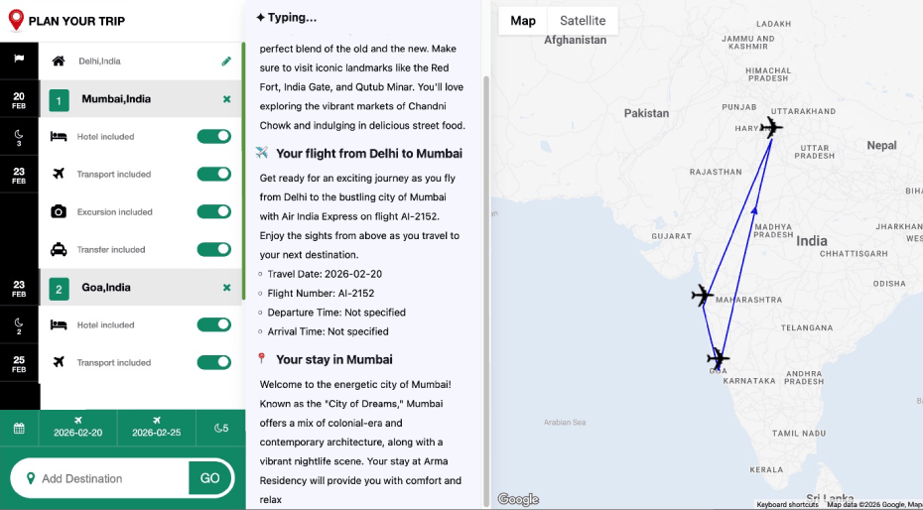Remove Goa,India destination with the X icon
923x510 pixels.
[x=226, y=288]
